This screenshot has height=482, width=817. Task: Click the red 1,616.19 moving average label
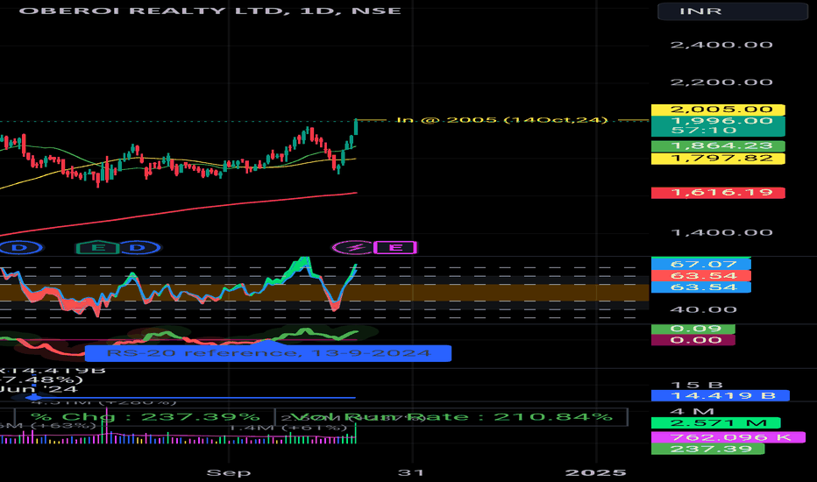pyautogui.click(x=718, y=193)
